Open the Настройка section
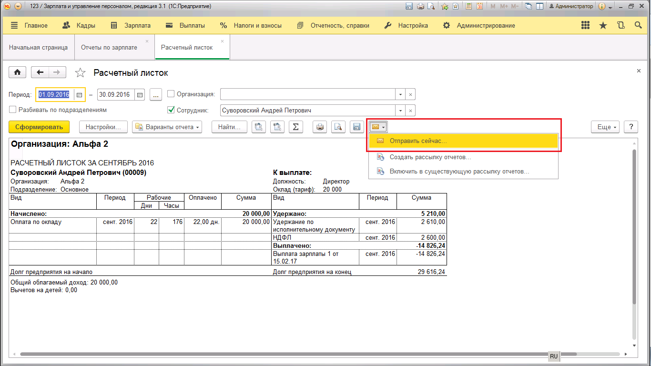Image resolution: width=651 pixels, height=366 pixels. (x=406, y=25)
